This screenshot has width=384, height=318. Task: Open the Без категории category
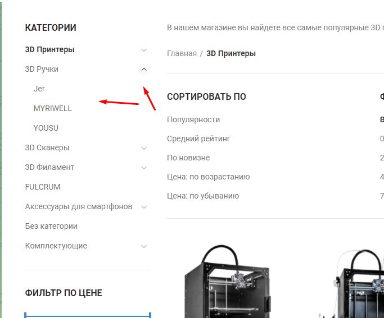(51, 226)
